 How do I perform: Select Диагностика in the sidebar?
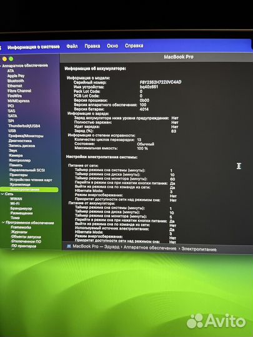point(20,141)
